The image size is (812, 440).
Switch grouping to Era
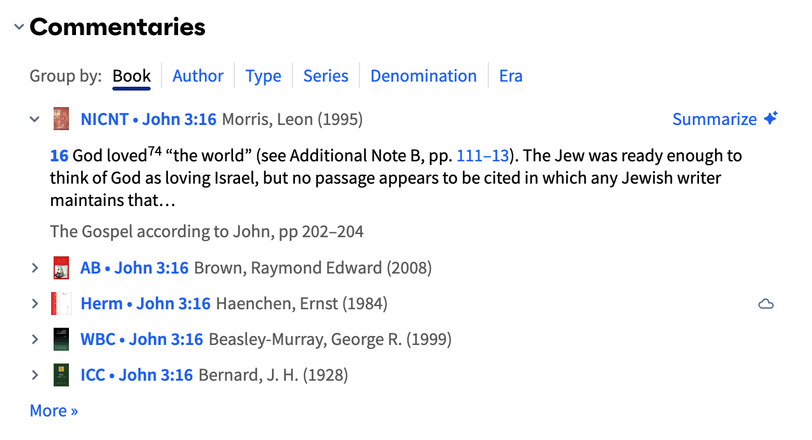511,76
